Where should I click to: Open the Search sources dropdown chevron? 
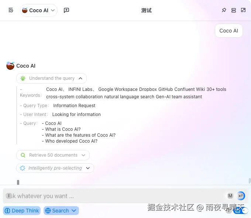pyautogui.click(x=74, y=211)
